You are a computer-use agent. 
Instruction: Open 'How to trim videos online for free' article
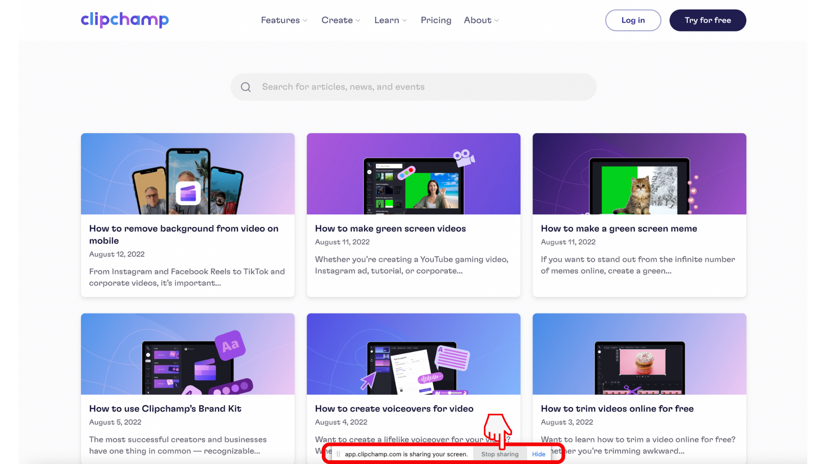point(617,409)
